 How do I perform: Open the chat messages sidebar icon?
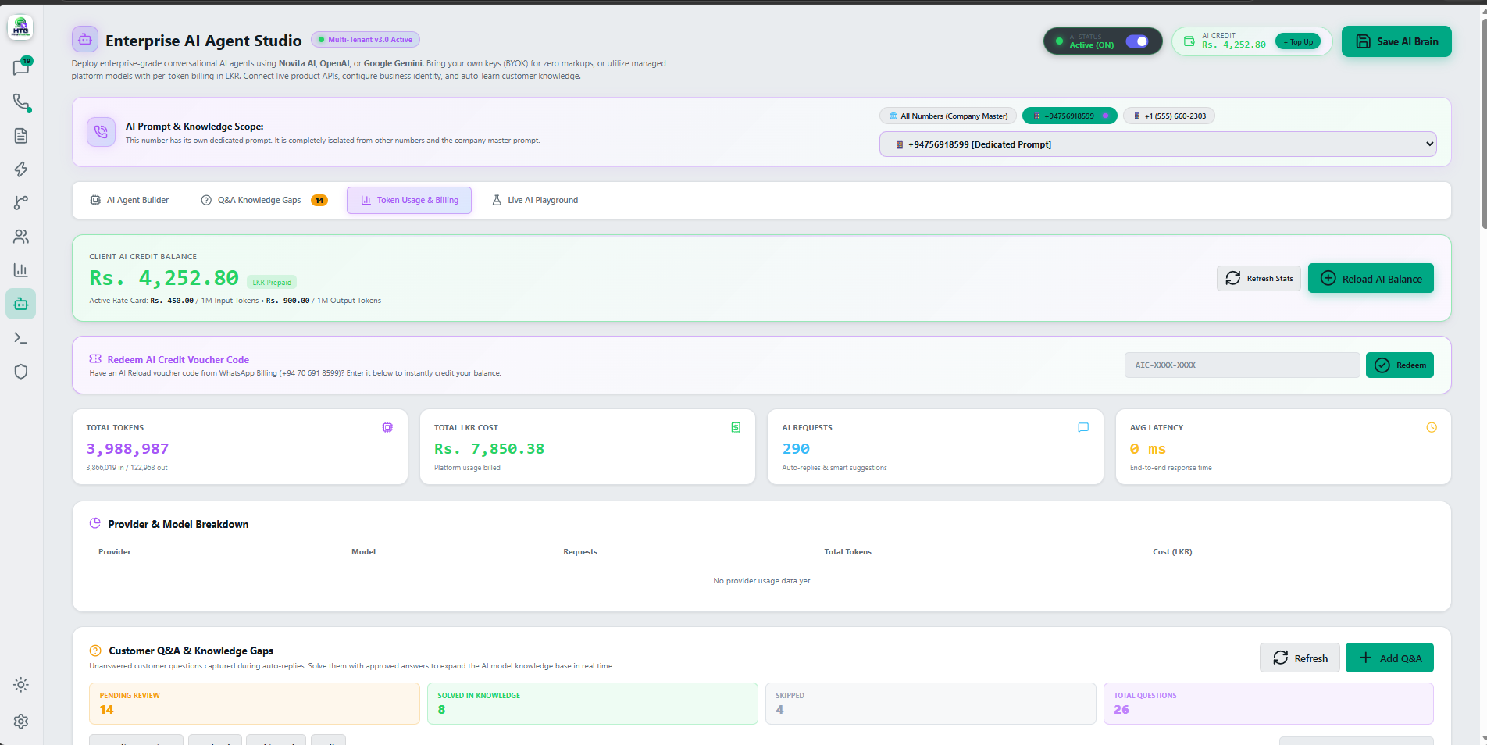(21, 68)
